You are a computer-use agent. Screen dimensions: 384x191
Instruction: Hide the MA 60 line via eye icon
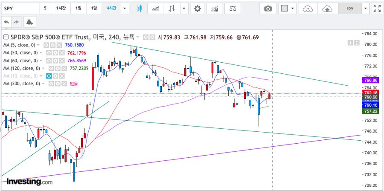49,61
